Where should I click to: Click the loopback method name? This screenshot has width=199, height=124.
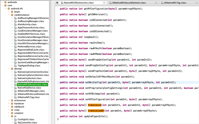point(89,37)
